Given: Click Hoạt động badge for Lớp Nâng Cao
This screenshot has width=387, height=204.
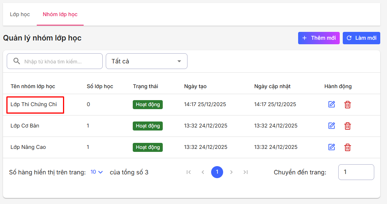Looking at the screenshot, I should click(x=148, y=147).
